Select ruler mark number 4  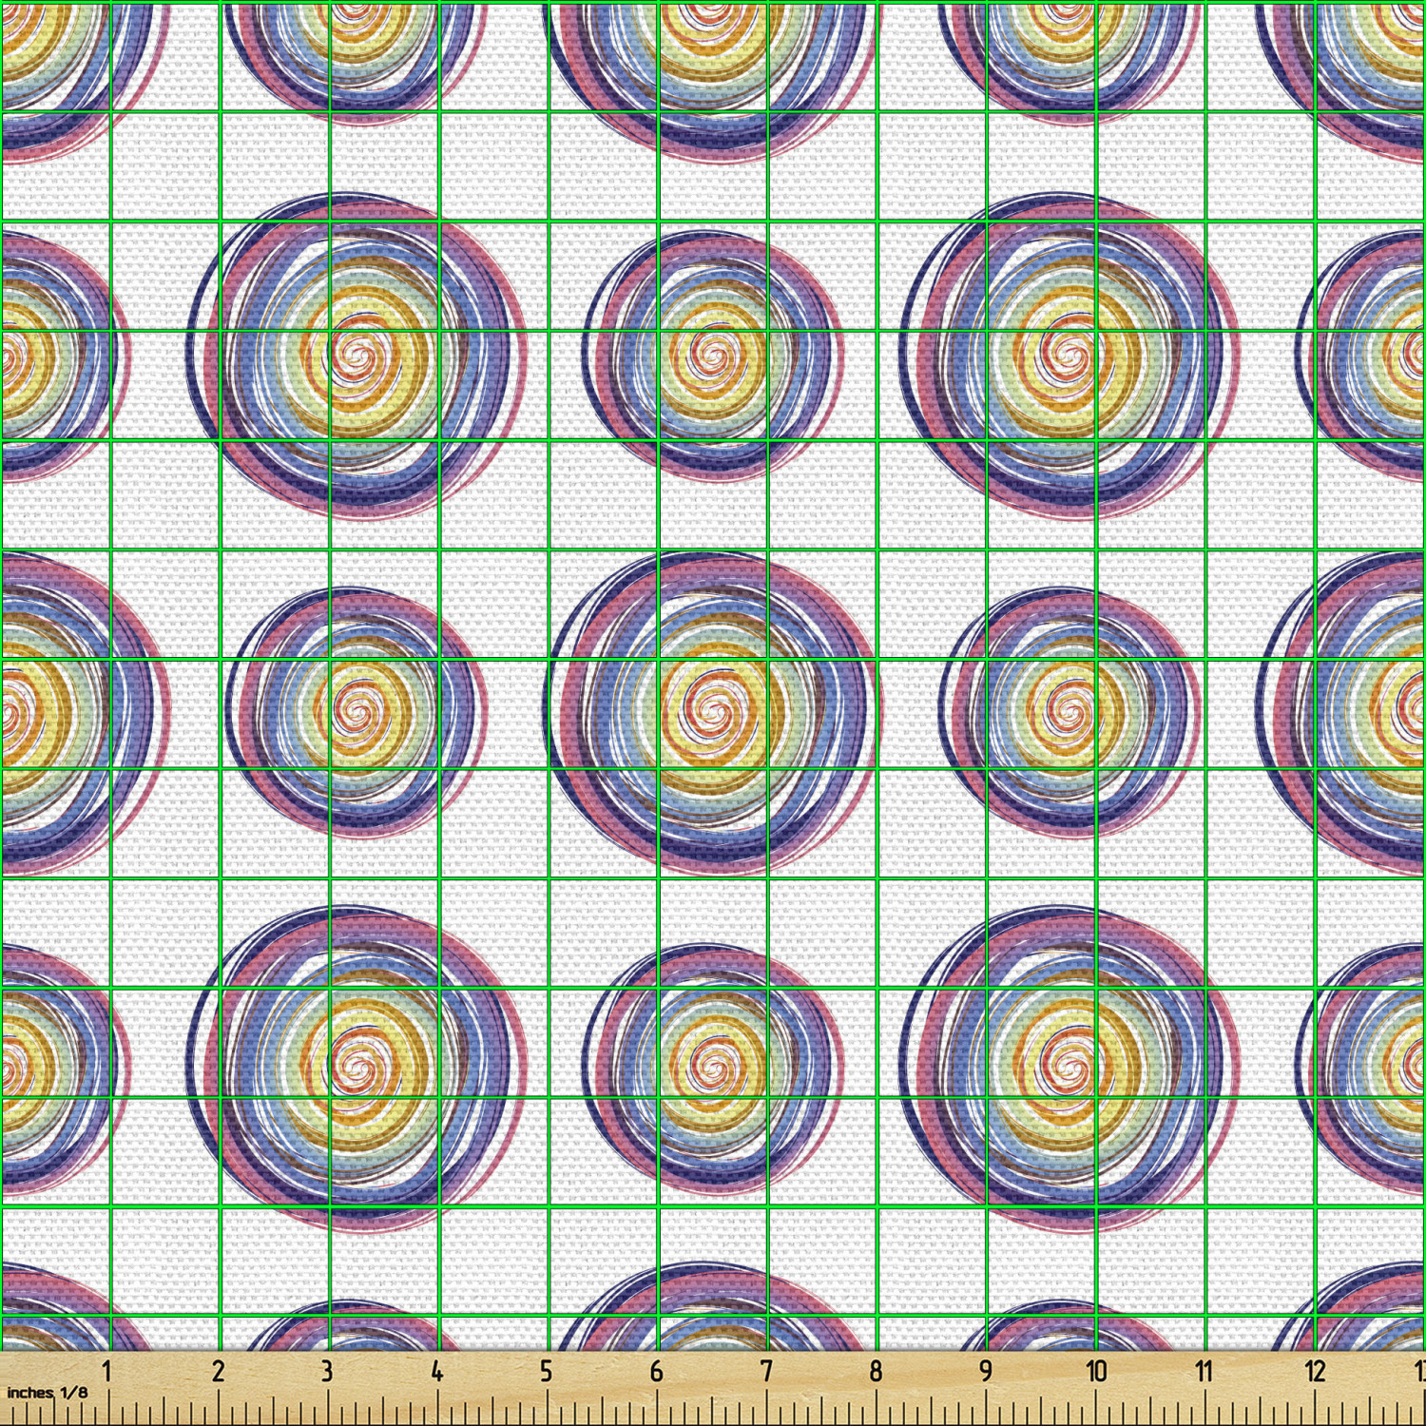coord(436,1371)
